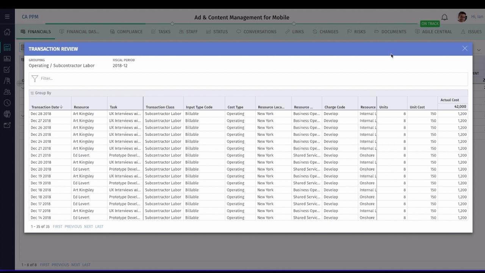Click the ON TRACK status badge
The width and height of the screenshot is (485, 273).
[430, 24]
